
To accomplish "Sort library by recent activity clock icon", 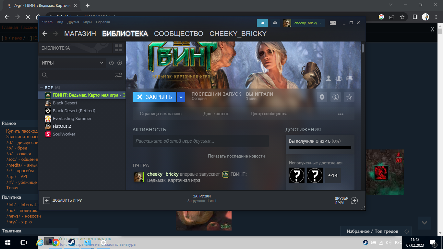I will point(111,63).
